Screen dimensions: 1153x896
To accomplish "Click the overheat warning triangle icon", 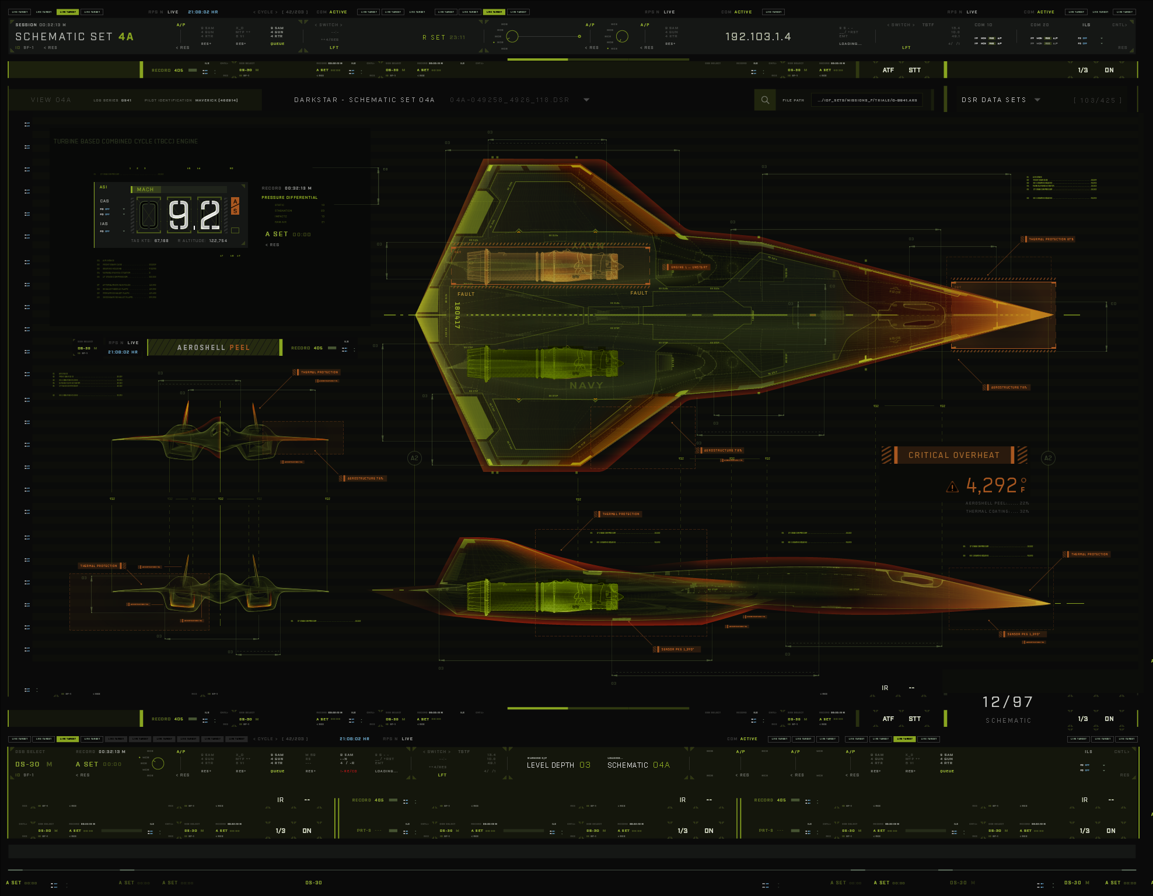I will point(952,487).
